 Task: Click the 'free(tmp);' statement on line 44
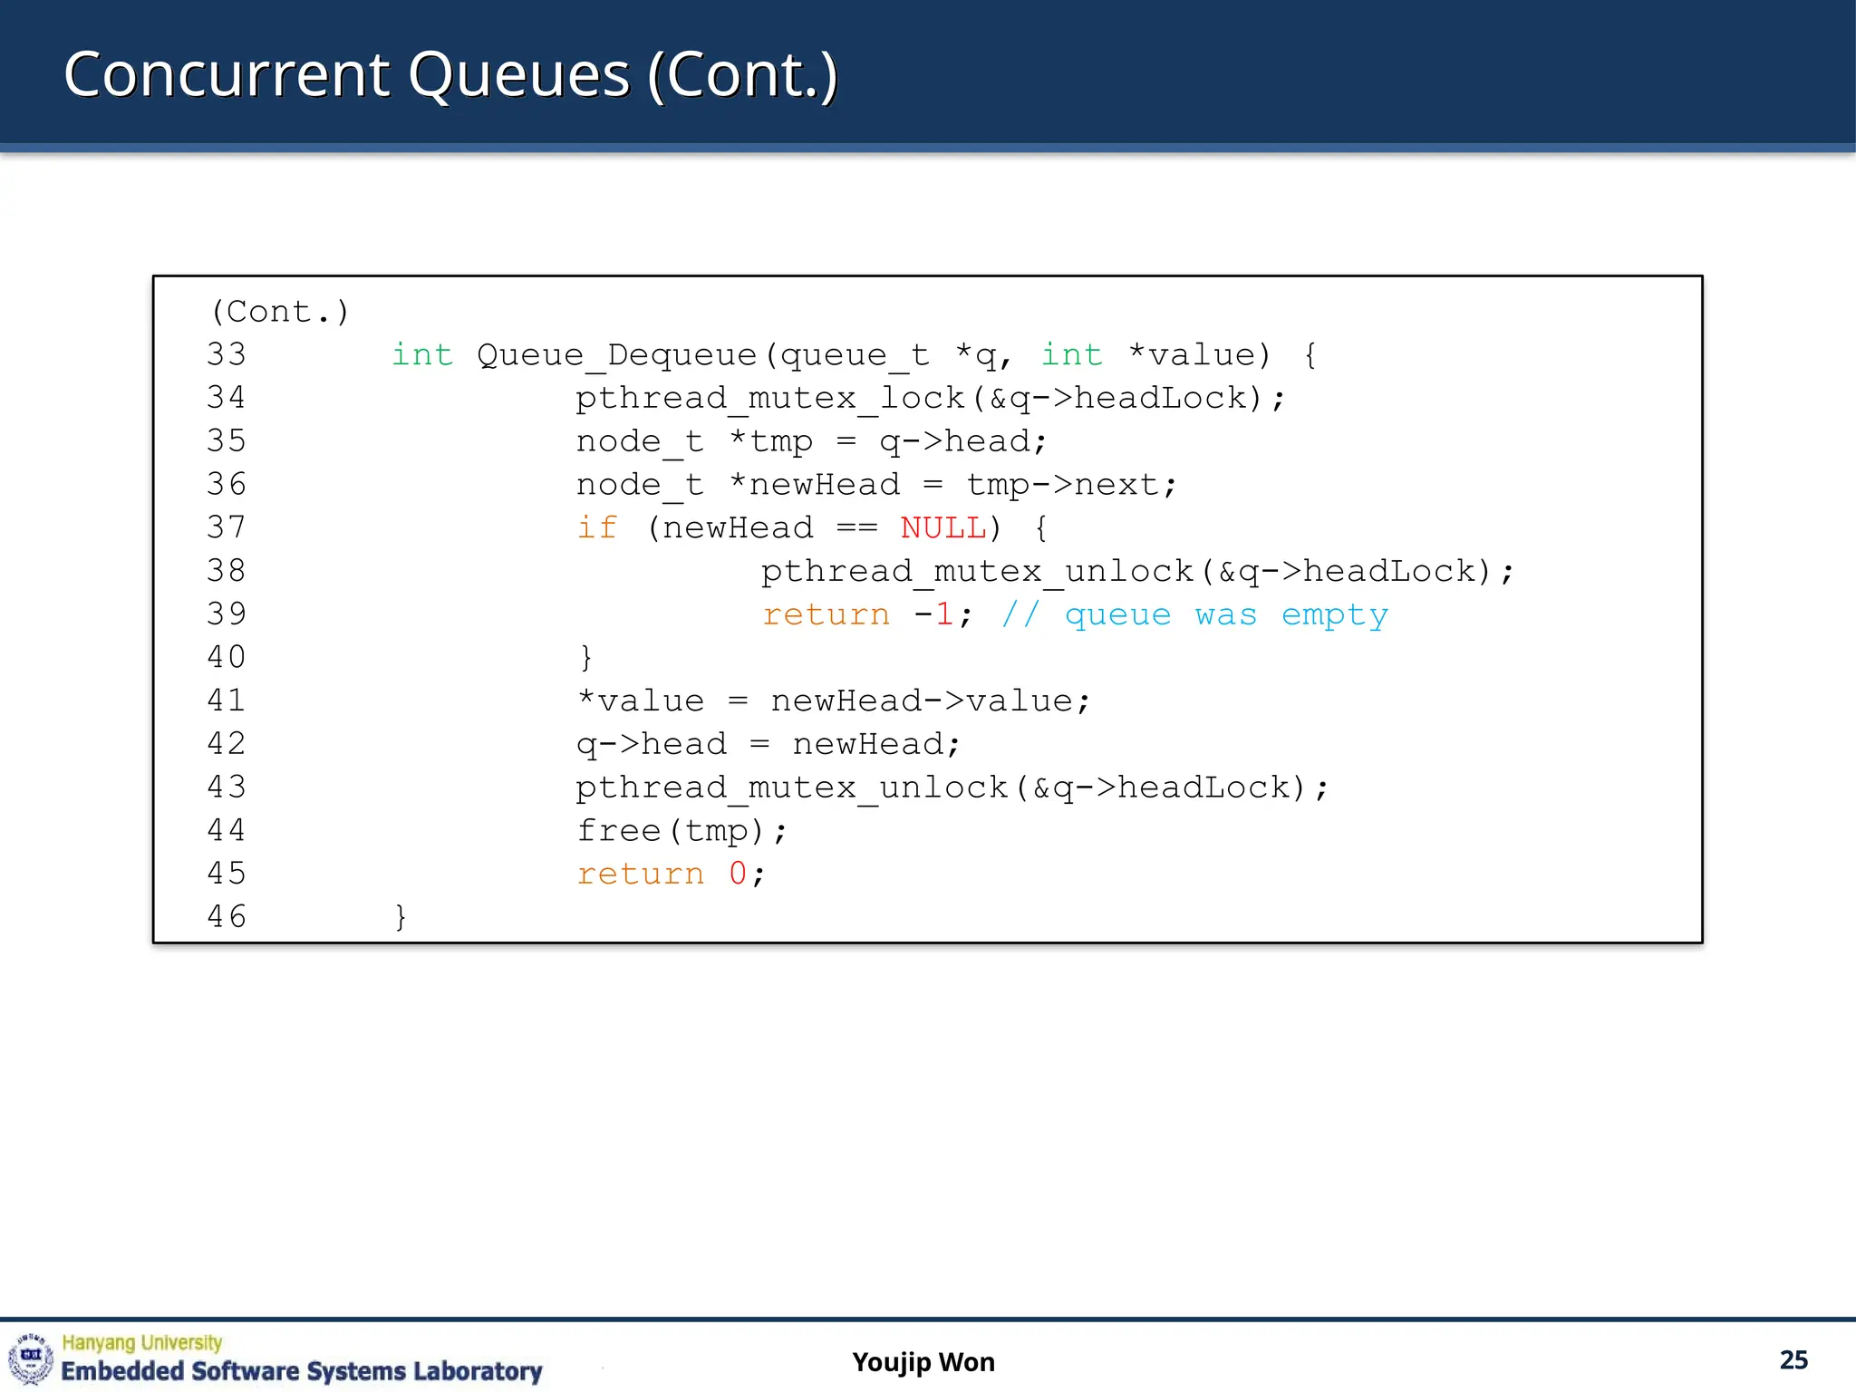tap(681, 830)
